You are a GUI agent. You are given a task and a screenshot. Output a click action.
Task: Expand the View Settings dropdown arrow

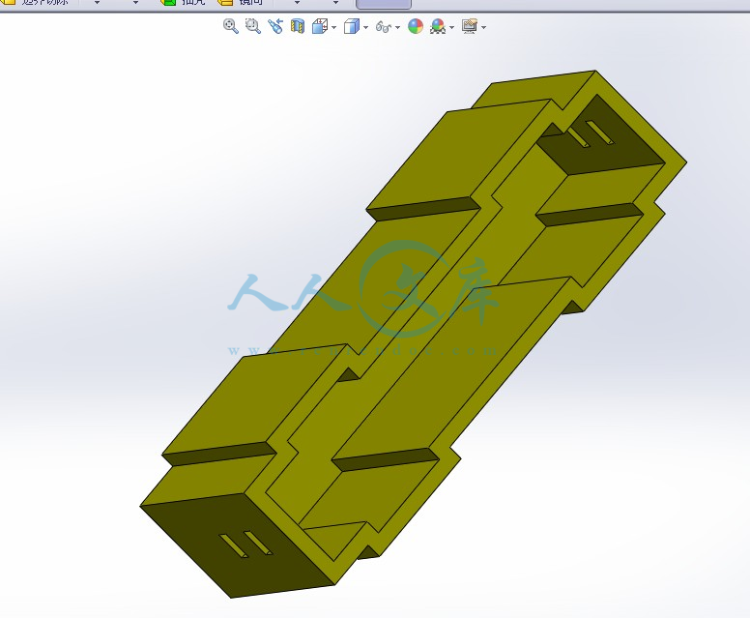tap(483, 27)
